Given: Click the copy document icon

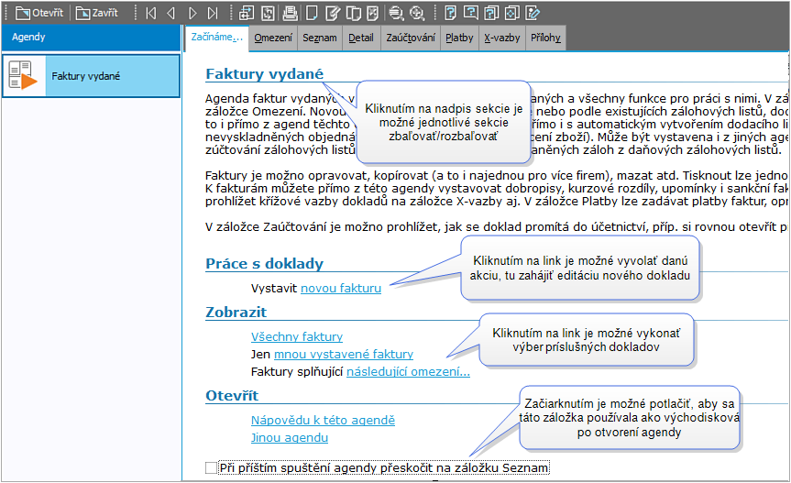Looking at the screenshot, I should pyautogui.click(x=353, y=13).
